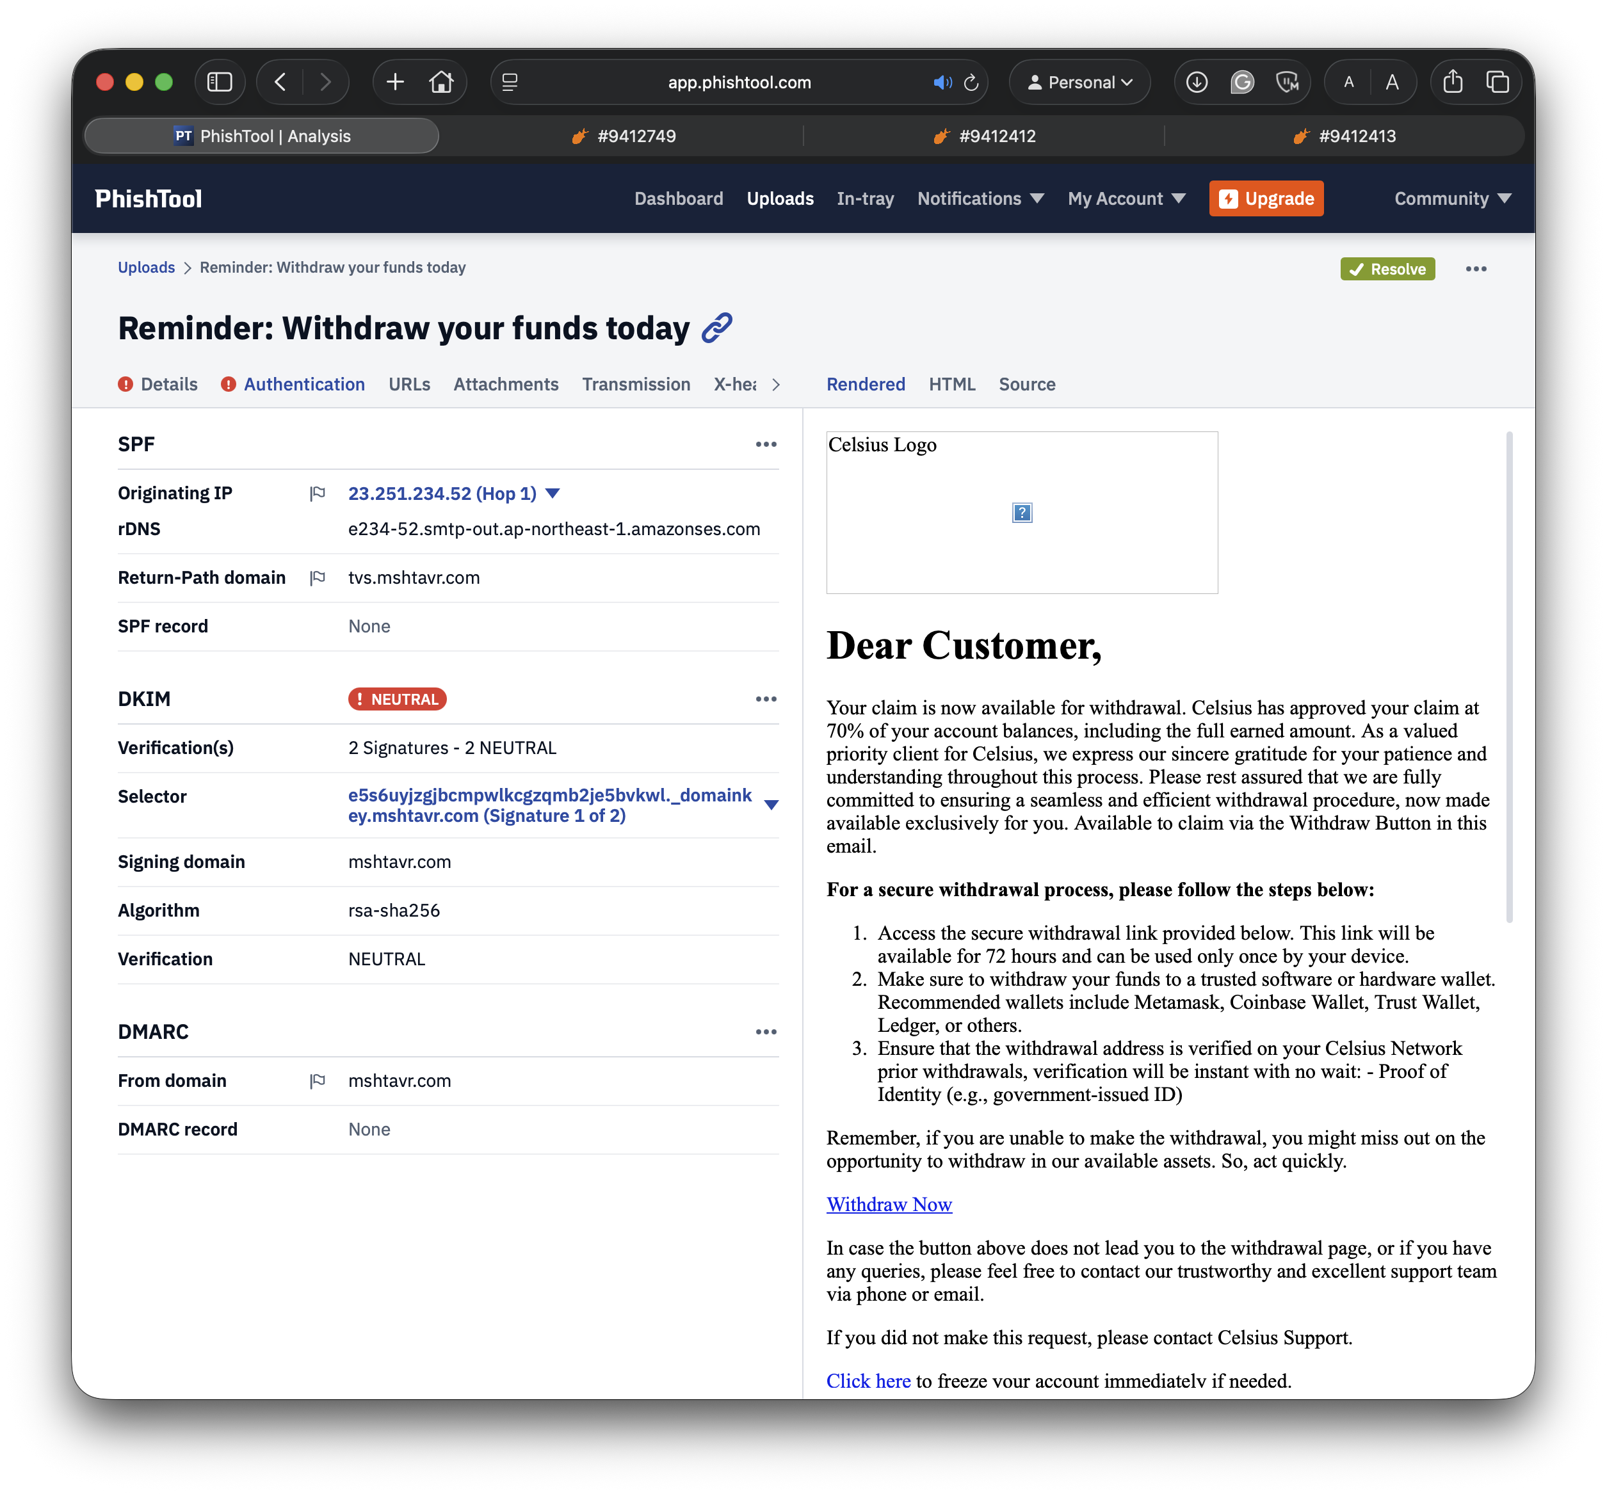Open the DMARC section more options
This screenshot has height=1494, width=1607.
pyautogui.click(x=766, y=1032)
